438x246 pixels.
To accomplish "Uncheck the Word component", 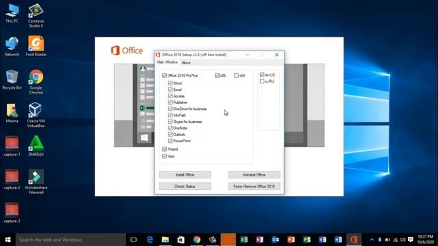I will 170,83.
